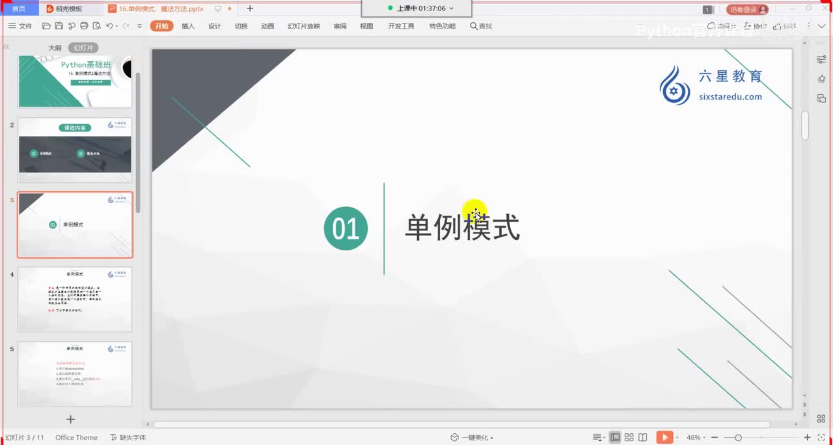Click the overlapping squares icon in right sidebar
Screen dimensions: 833x445
pyautogui.click(x=821, y=98)
